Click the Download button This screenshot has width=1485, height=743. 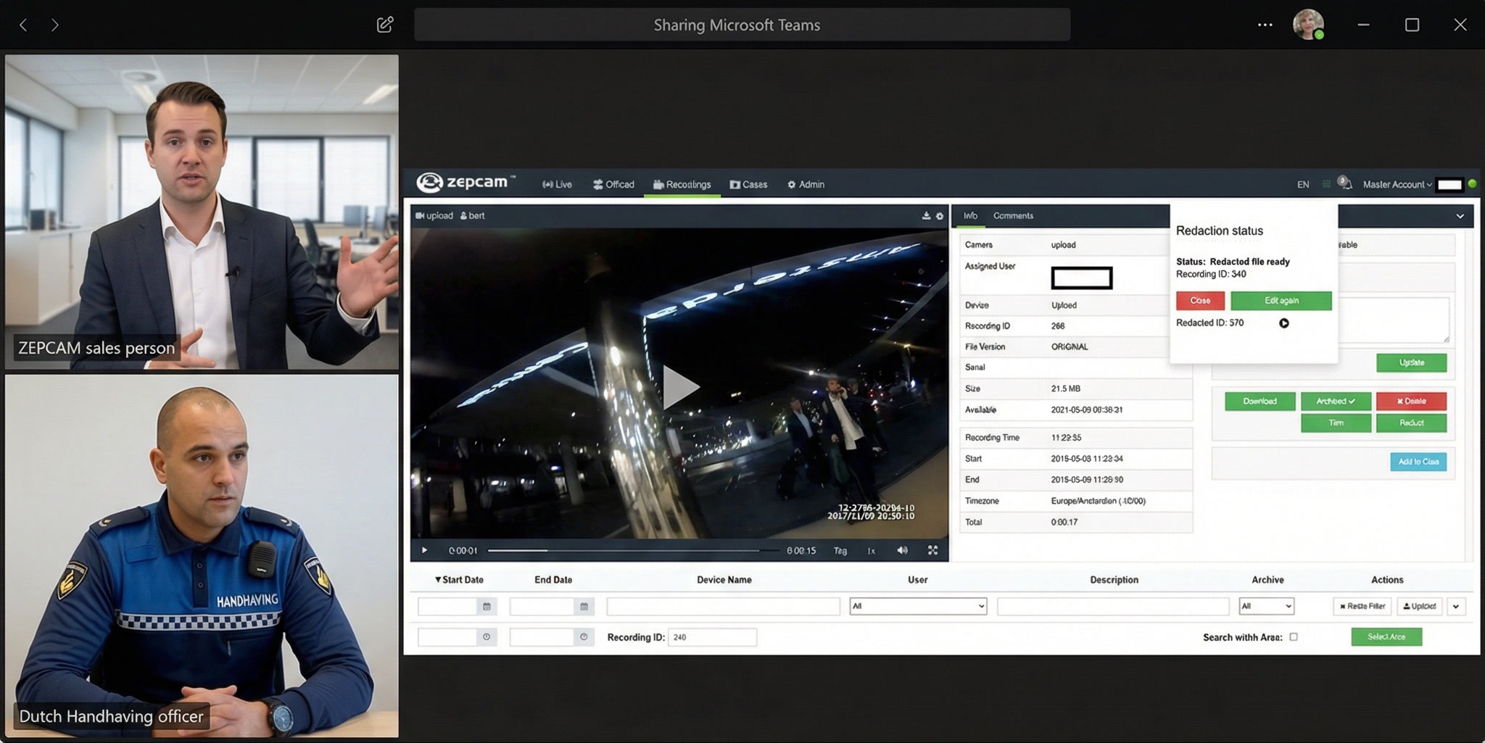[1259, 402]
